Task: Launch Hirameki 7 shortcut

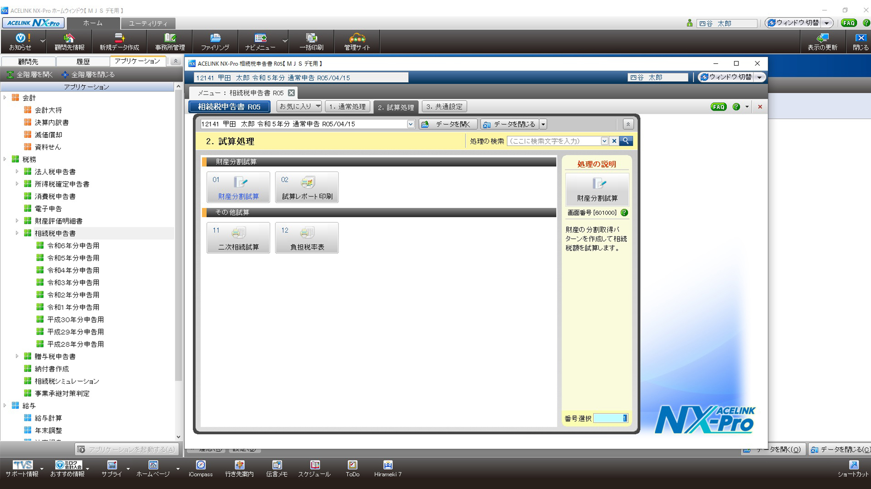Action: coord(388,469)
